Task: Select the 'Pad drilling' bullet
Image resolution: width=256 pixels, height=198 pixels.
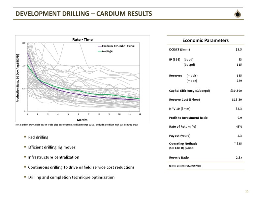Action: pos(38,137)
